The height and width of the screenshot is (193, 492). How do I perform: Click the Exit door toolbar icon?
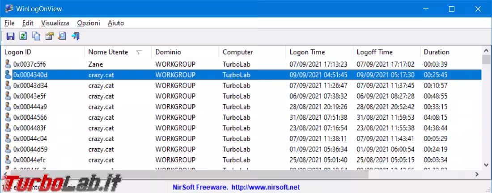[75, 36]
